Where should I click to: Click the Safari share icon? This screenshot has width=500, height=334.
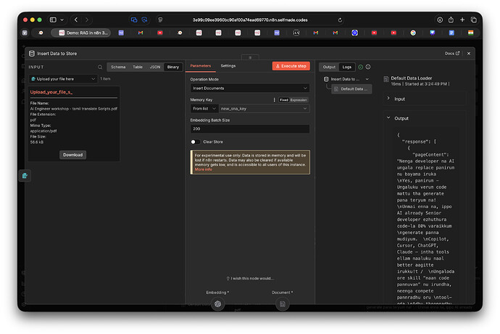click(x=451, y=20)
